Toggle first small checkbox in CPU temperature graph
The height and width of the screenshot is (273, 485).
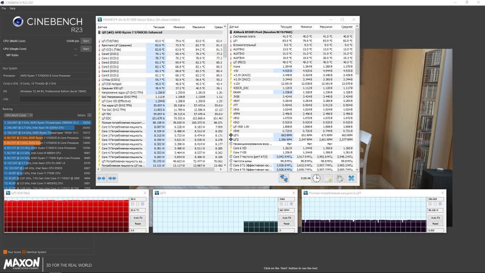point(133,204)
